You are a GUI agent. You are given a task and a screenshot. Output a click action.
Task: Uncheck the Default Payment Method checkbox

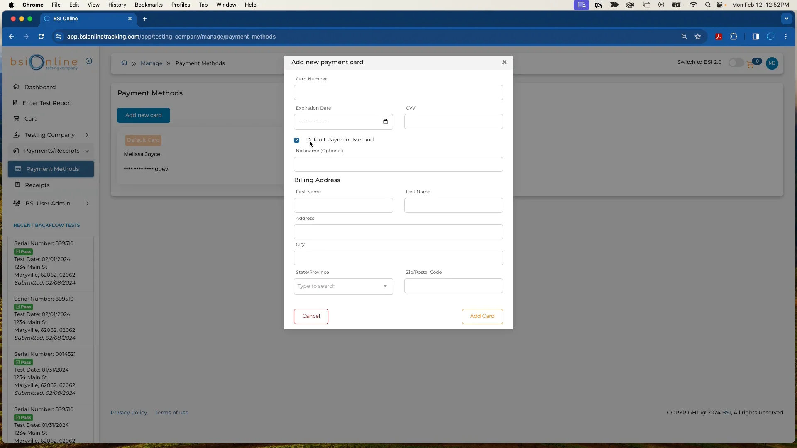pyautogui.click(x=296, y=140)
